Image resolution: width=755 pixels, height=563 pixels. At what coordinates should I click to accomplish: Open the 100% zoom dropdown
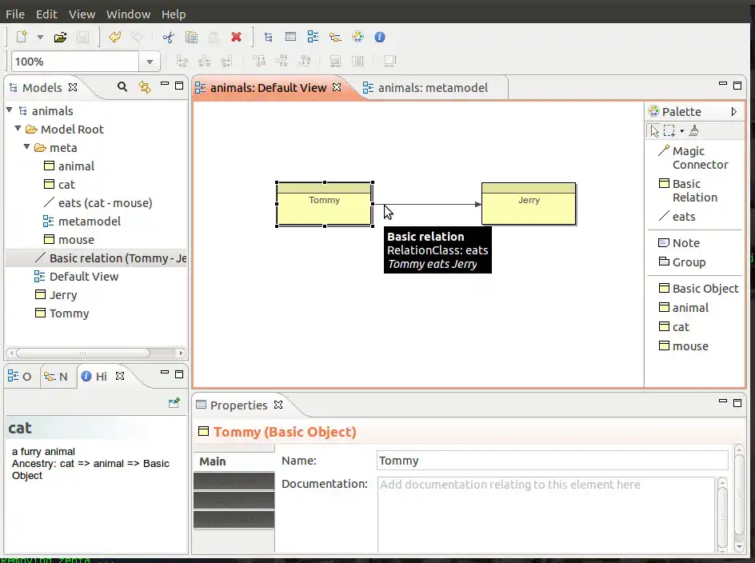[150, 62]
